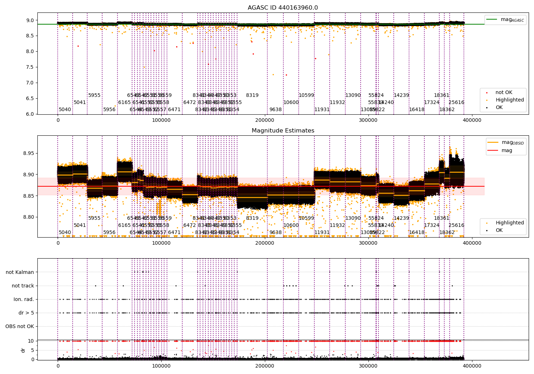Select the 'Ion. rad.' axis label

click(x=24, y=300)
